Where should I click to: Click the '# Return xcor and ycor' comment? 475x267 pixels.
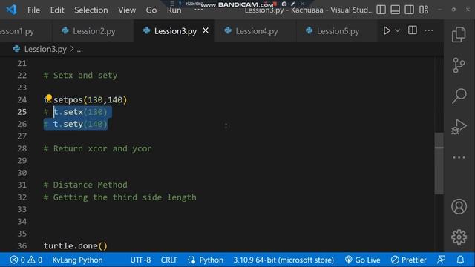pos(97,148)
